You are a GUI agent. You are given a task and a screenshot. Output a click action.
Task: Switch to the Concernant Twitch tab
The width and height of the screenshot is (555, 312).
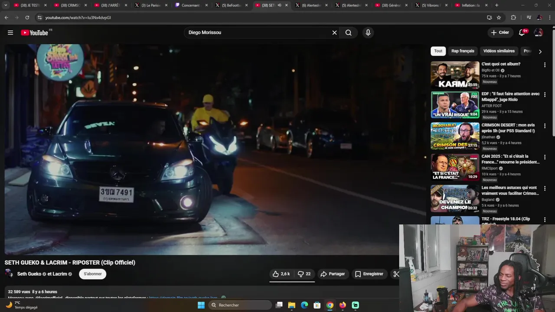[191, 5]
